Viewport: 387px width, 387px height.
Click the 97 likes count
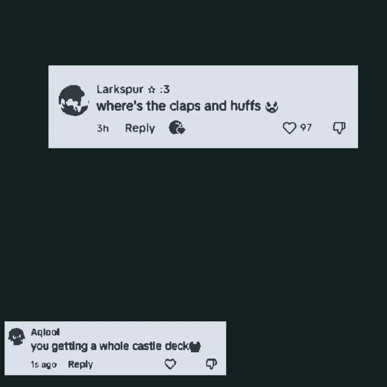click(x=306, y=128)
